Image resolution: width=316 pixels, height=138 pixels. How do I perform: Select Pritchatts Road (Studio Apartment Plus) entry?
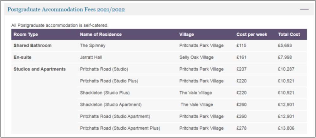[x=120, y=128]
